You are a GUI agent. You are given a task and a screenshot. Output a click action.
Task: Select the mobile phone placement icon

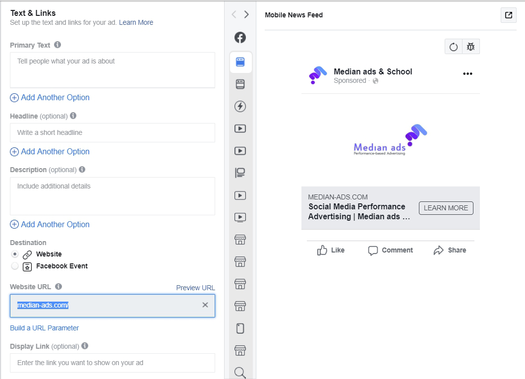240,328
